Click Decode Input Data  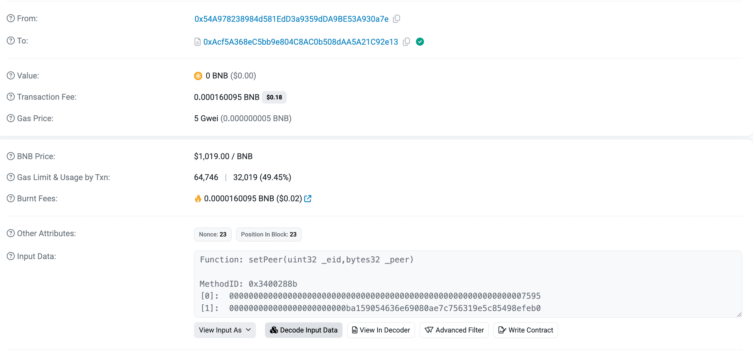303,330
